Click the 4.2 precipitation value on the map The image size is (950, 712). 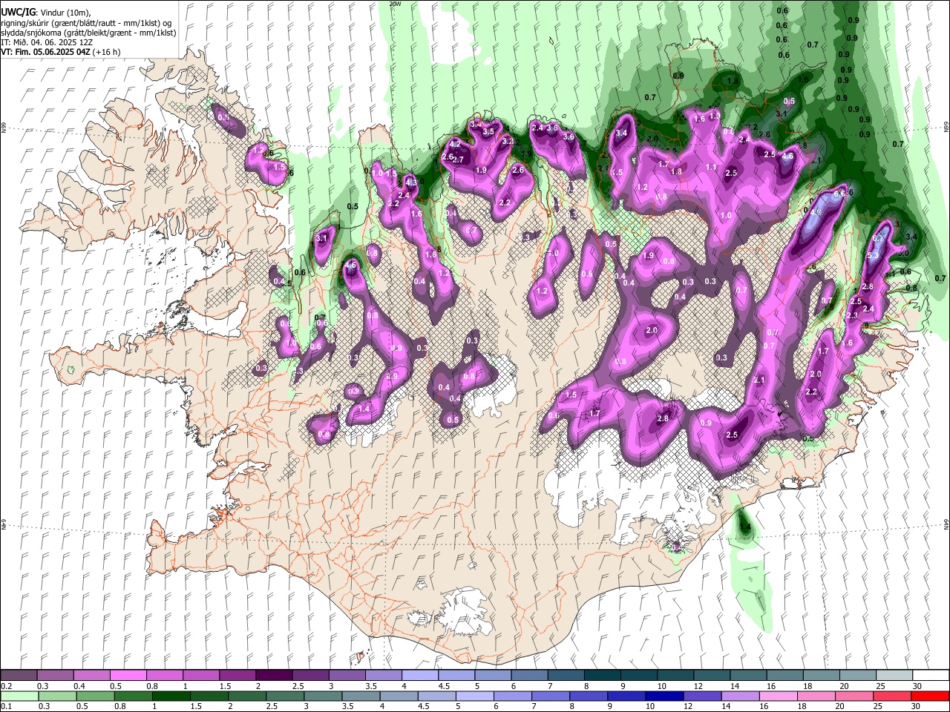[x=456, y=143]
